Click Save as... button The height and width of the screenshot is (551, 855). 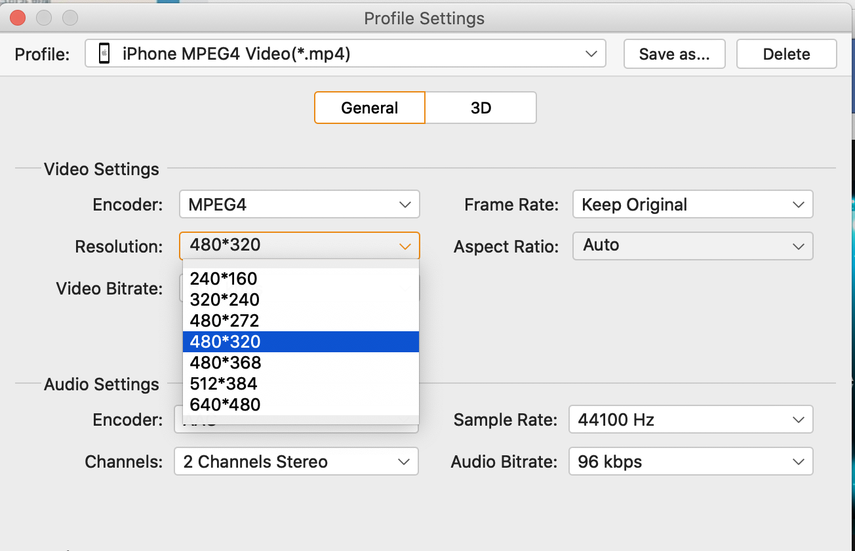pyautogui.click(x=674, y=54)
